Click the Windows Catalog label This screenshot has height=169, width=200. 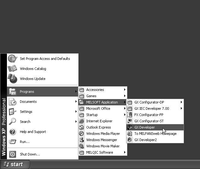click(33, 69)
